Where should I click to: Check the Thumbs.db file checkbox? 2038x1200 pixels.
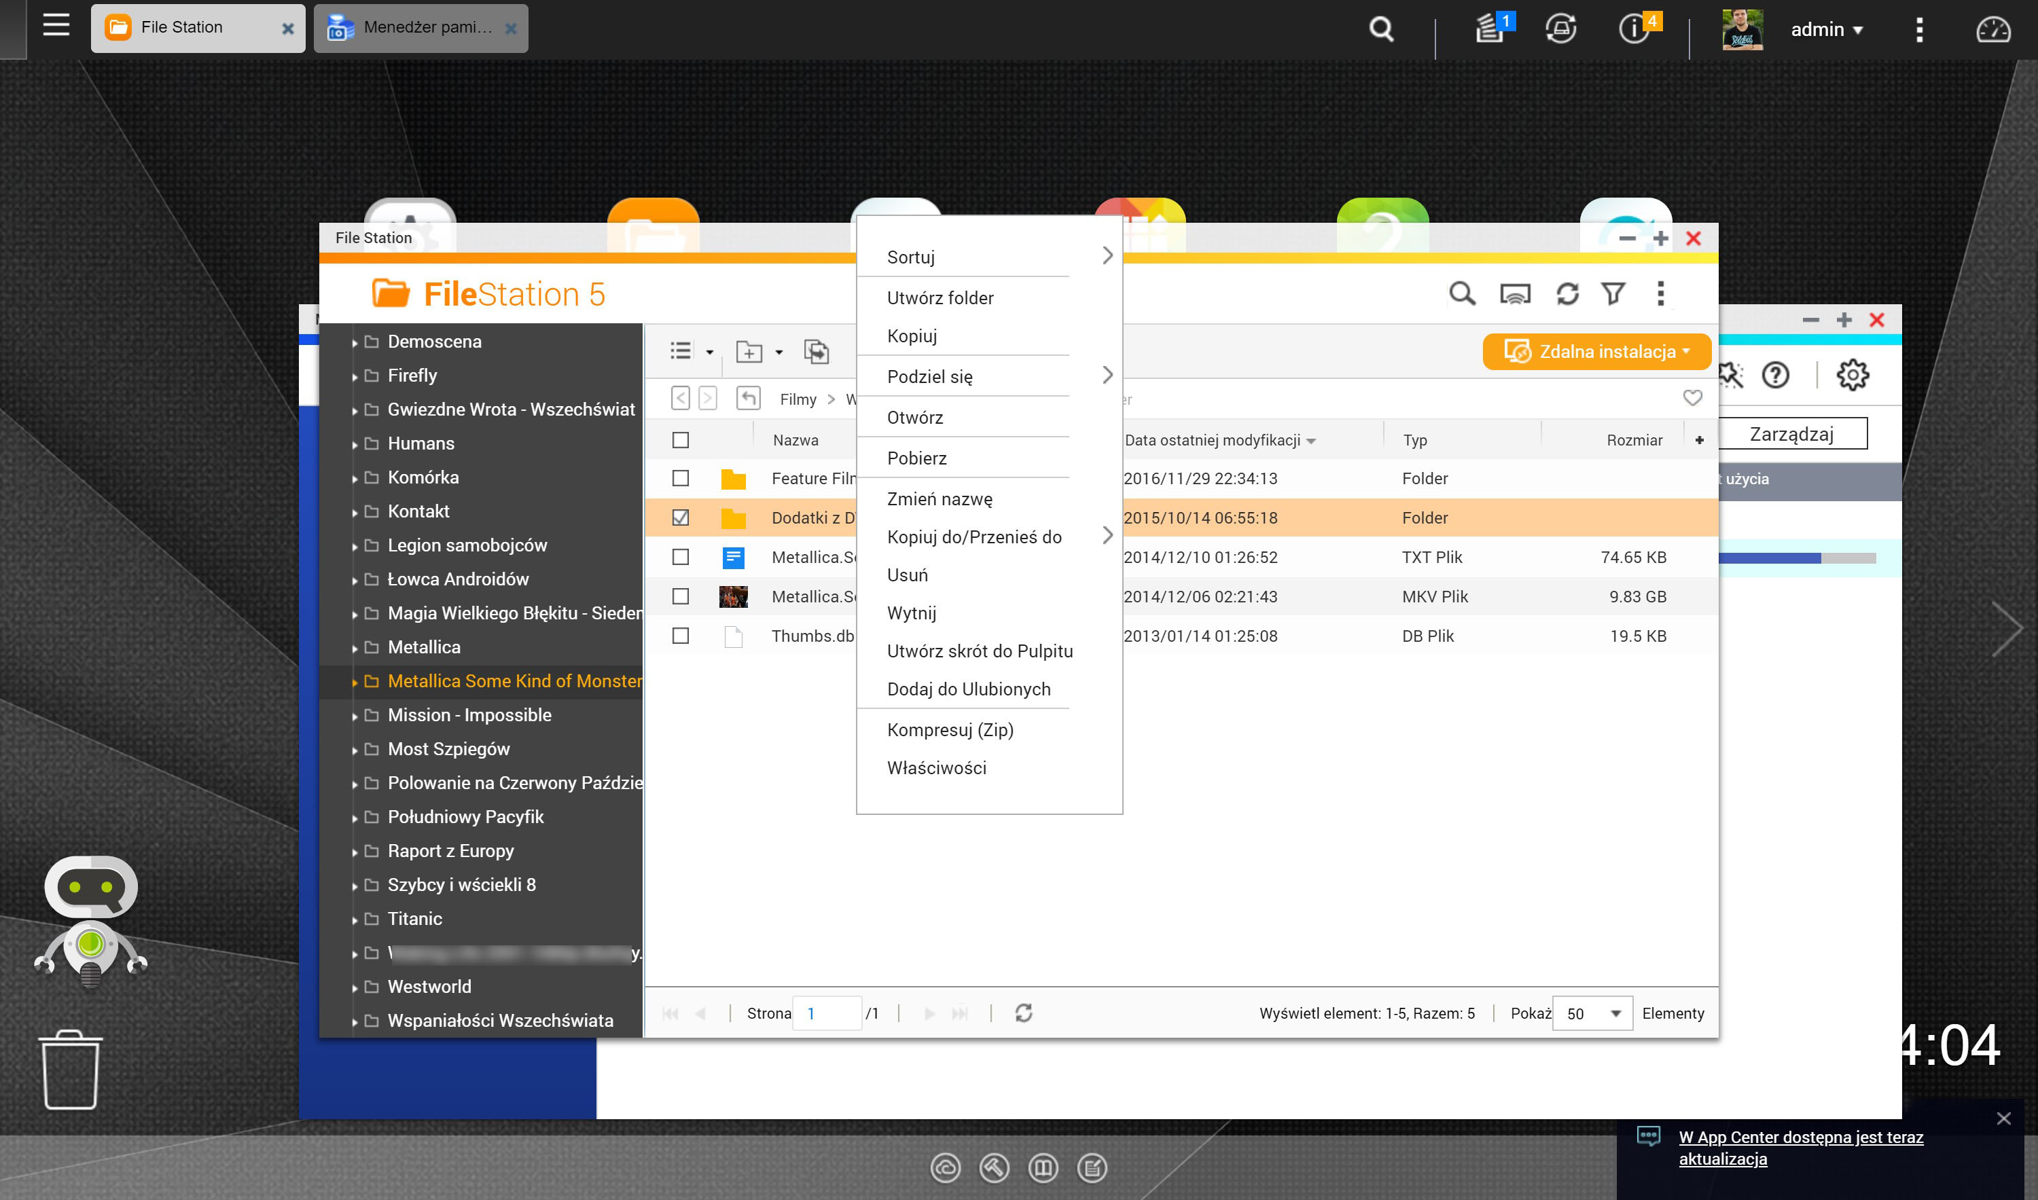681,636
